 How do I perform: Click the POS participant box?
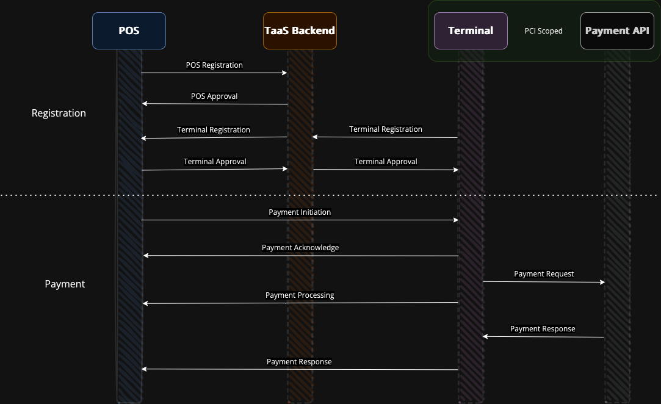tap(129, 31)
